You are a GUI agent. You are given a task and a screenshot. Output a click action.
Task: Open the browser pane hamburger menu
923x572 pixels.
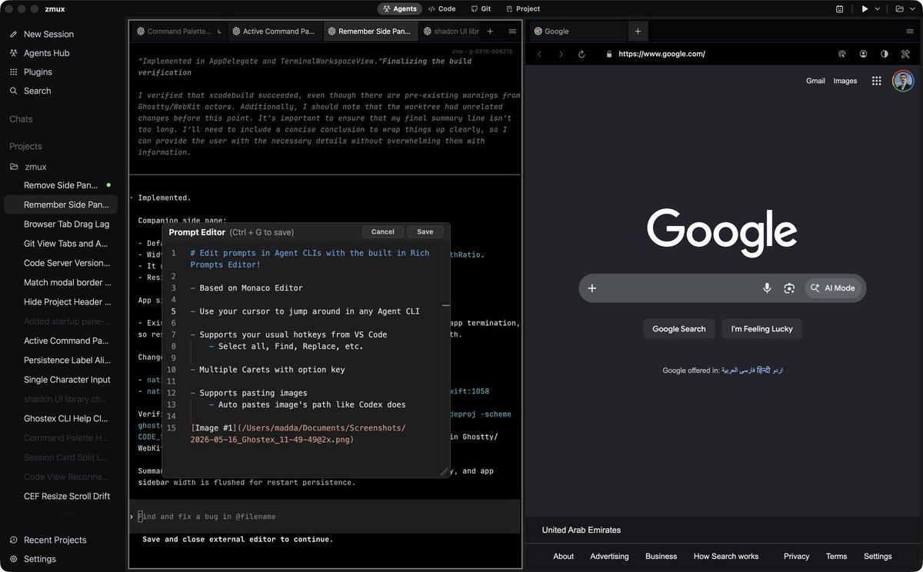click(910, 32)
